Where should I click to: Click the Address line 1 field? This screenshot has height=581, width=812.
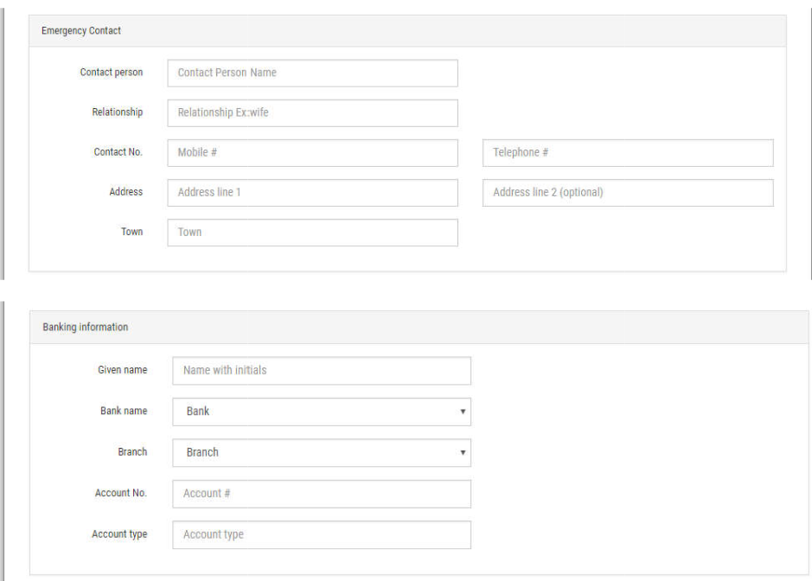click(x=312, y=192)
